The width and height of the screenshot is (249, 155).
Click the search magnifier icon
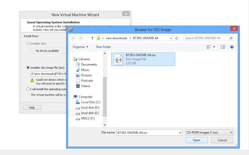pyautogui.click(x=231, y=38)
